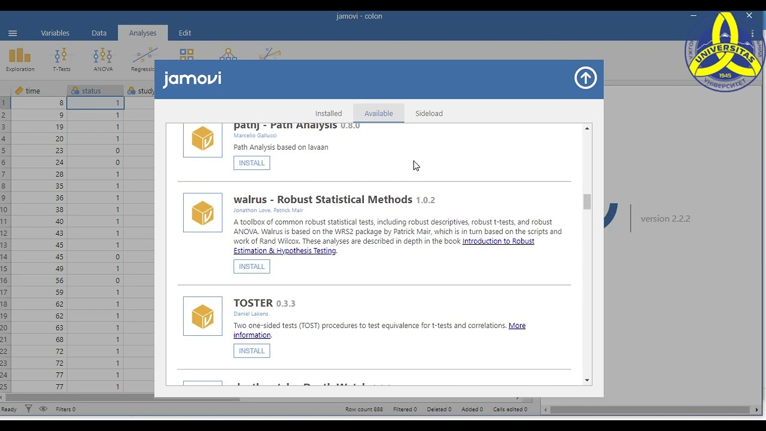Screen dimensions: 766x431
Task: Toggle the eye icon in the status bar
Action: (43, 409)
